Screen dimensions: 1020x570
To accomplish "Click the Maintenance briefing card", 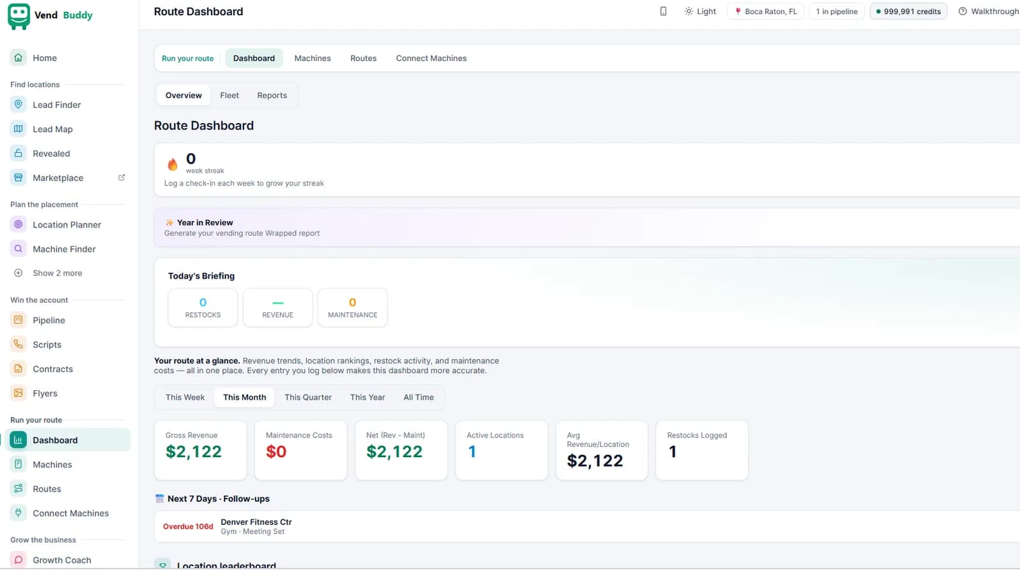I will tap(353, 308).
